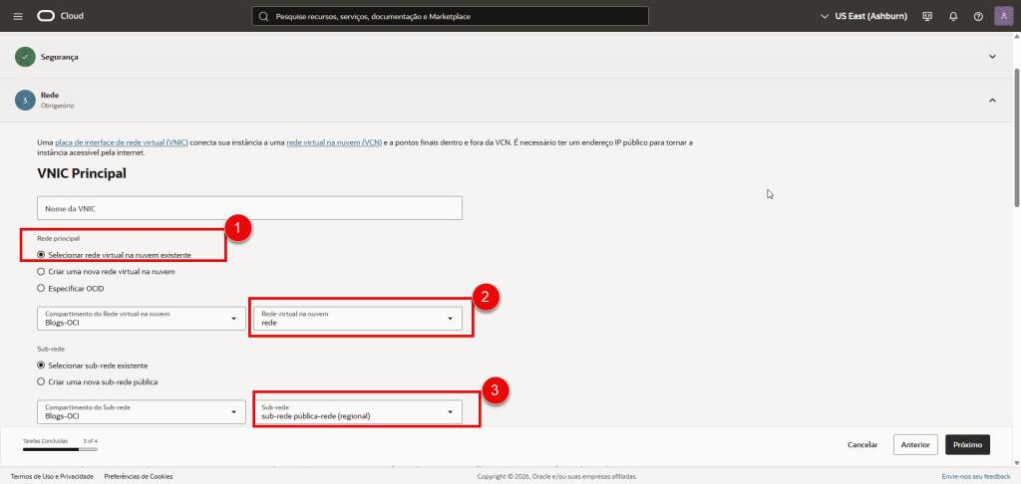
Task: Click the tasks completed progress bar
Action: pyautogui.click(x=60, y=449)
